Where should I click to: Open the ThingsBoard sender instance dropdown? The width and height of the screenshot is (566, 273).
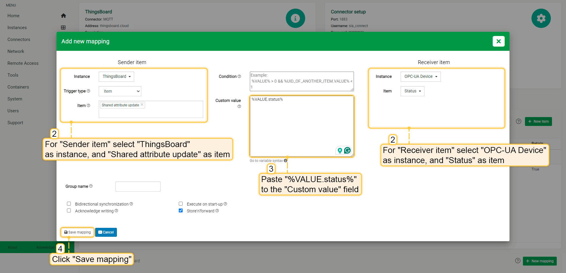coord(116,77)
